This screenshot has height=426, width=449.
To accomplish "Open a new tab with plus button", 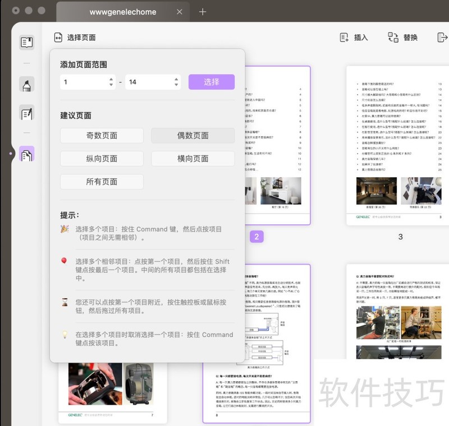I will click(x=203, y=12).
